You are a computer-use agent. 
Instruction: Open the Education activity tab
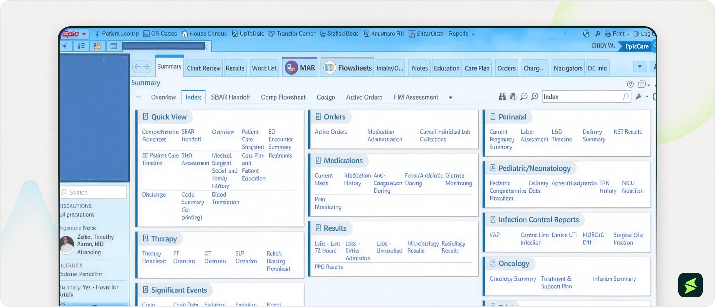(446, 68)
